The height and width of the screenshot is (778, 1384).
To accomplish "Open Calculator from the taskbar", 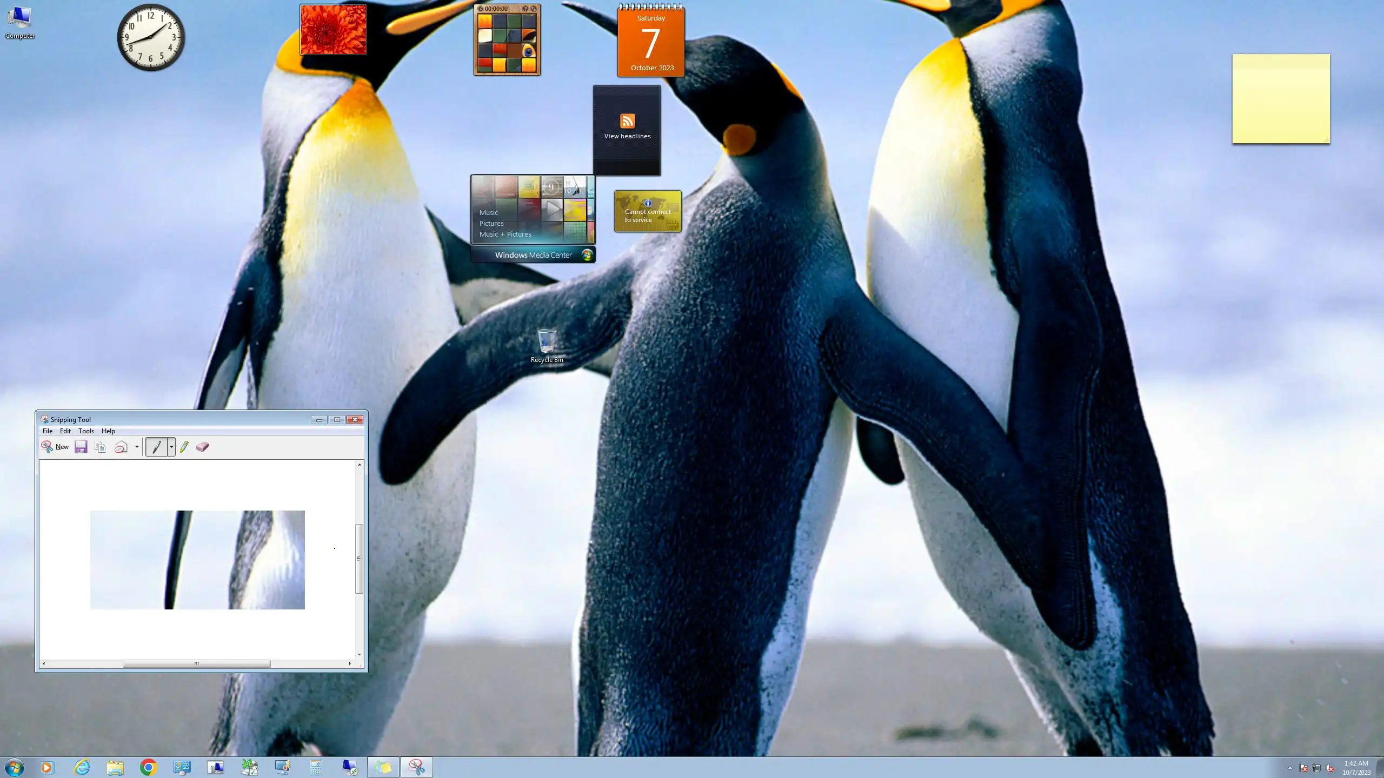I will pos(316,767).
